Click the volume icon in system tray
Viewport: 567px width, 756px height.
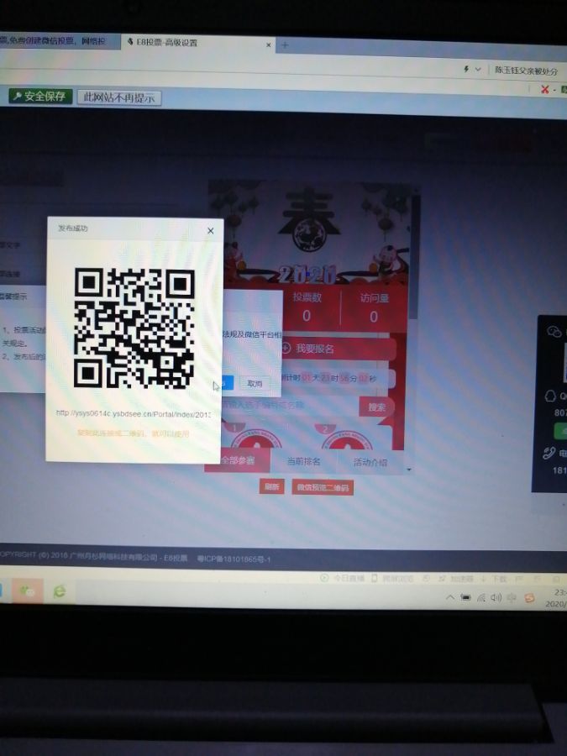(496, 597)
